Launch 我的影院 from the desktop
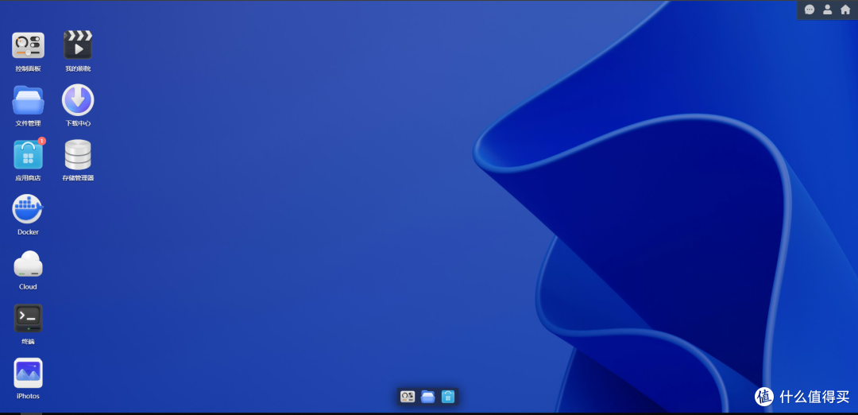This screenshot has height=415, width=858. 78,45
